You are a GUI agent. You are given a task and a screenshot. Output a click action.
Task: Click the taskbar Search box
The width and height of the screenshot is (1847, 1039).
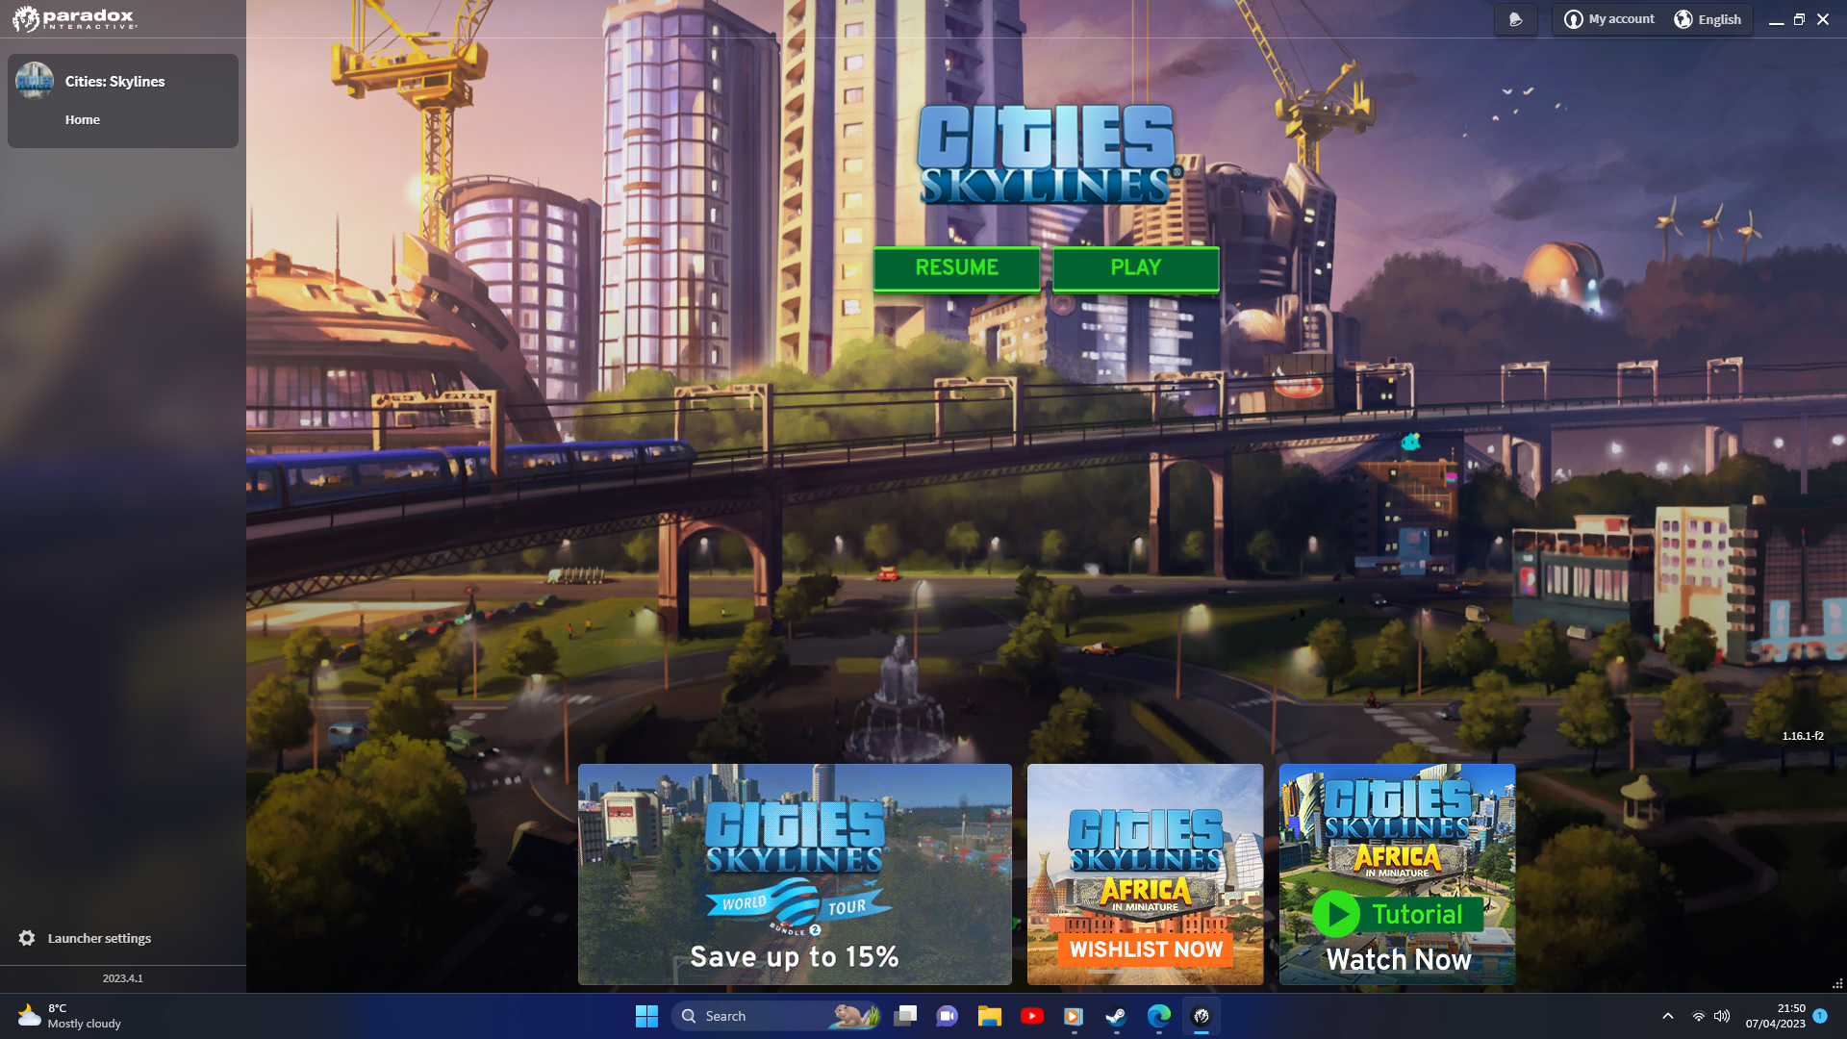click(x=776, y=1016)
